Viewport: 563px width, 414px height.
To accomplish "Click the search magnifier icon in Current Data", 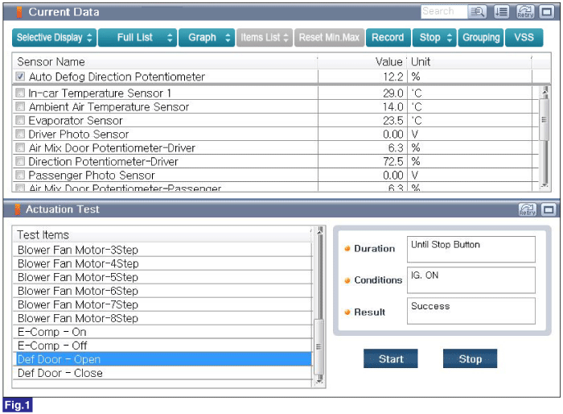I will click(x=478, y=12).
